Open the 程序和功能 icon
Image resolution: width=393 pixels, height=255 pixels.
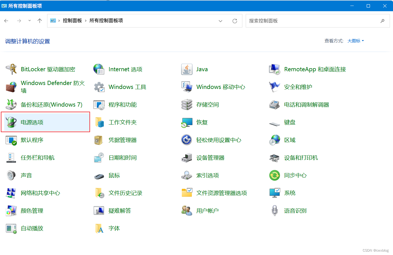click(99, 105)
